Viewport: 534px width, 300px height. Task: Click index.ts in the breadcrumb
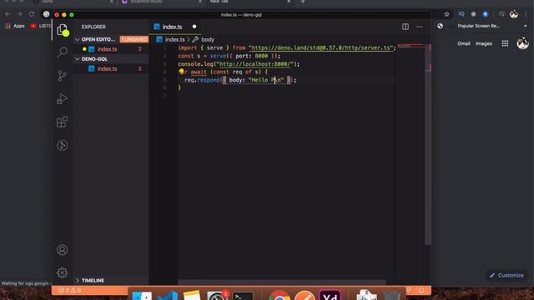pyautogui.click(x=174, y=39)
